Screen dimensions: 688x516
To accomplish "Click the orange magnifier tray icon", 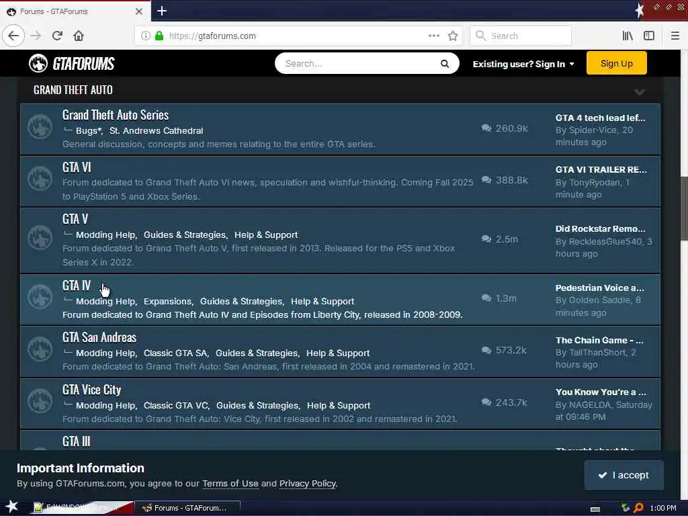I will click(638, 508).
